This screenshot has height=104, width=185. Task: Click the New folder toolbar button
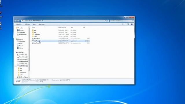pyautogui.click(x=42, y=24)
